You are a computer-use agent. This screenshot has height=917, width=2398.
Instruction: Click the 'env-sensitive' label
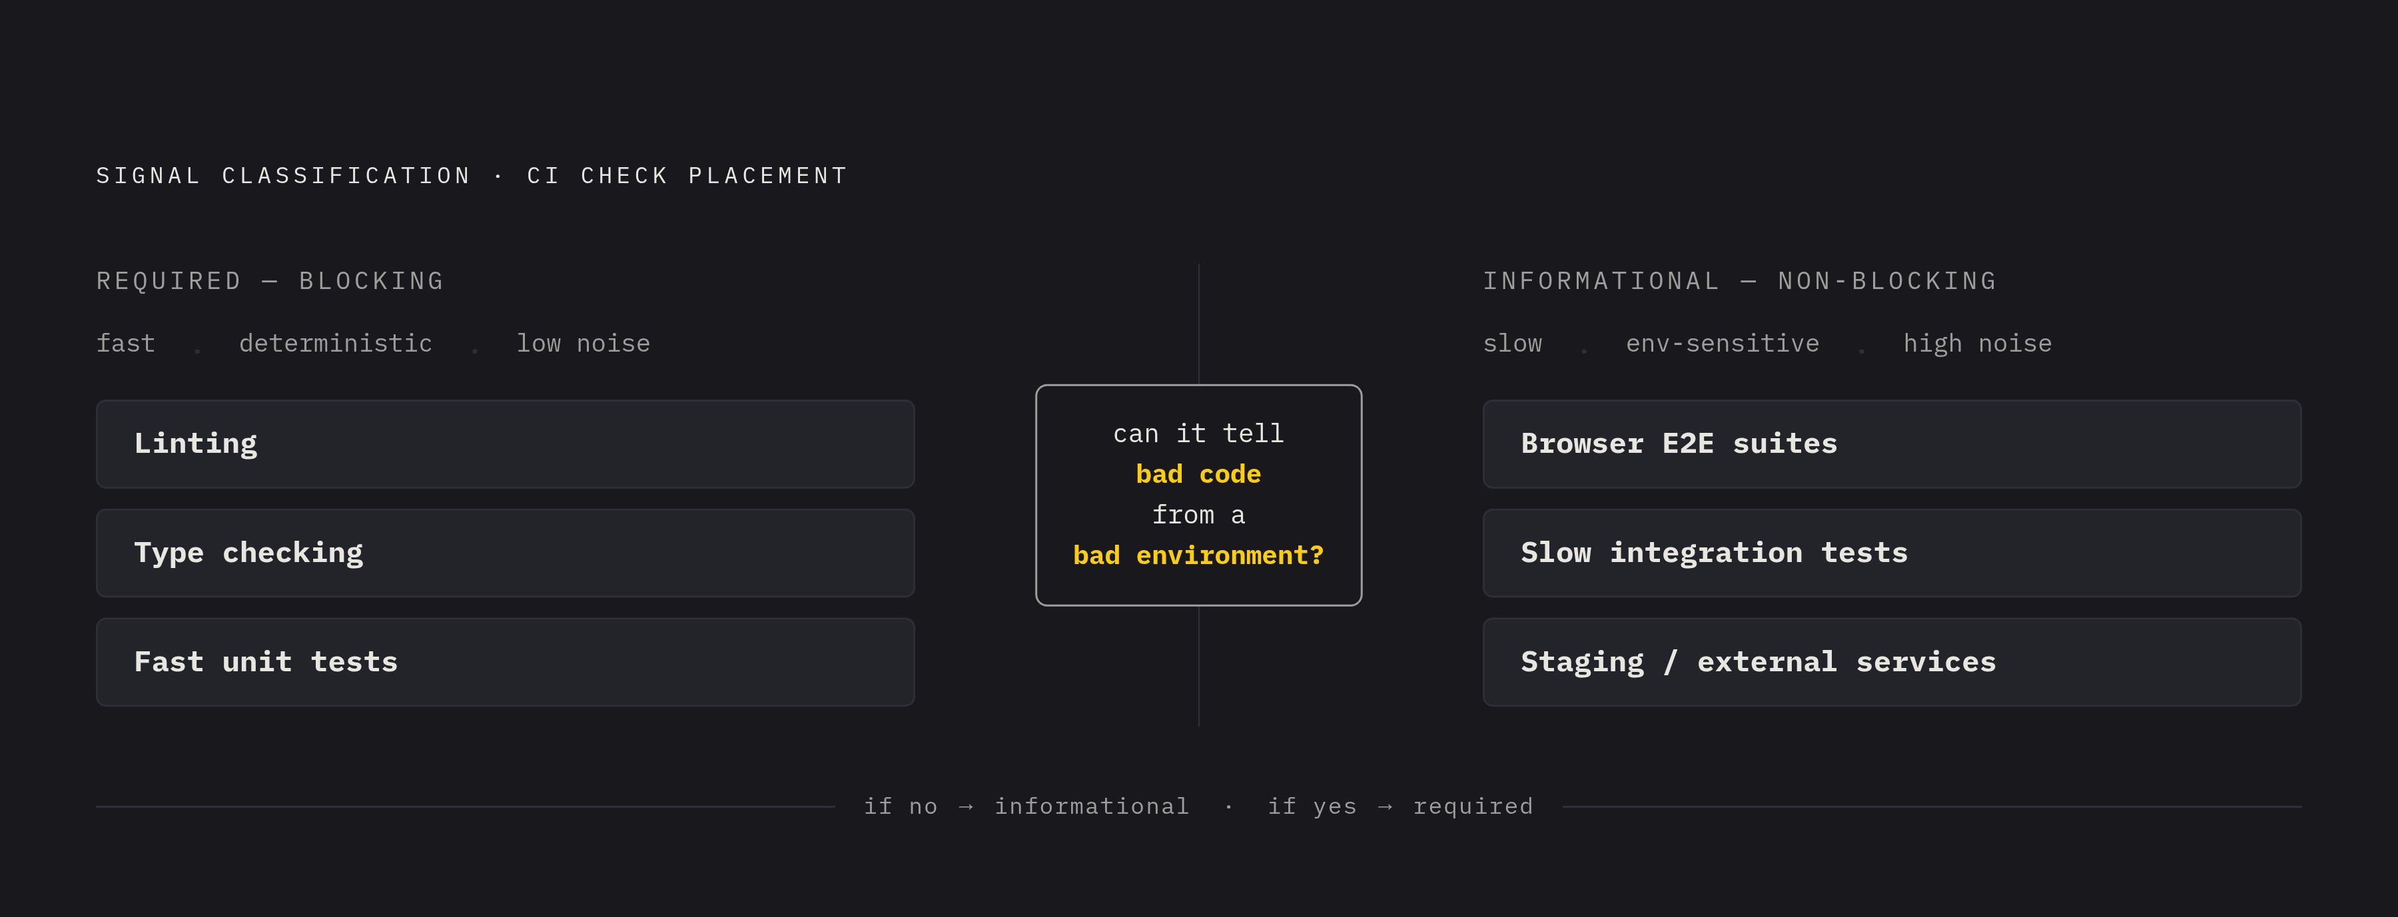pyautogui.click(x=1722, y=344)
